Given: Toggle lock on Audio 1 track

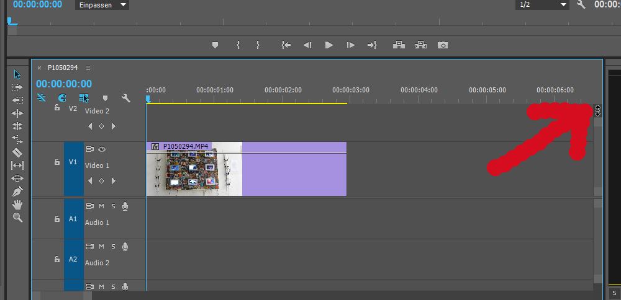Looking at the screenshot, I should (x=57, y=219).
